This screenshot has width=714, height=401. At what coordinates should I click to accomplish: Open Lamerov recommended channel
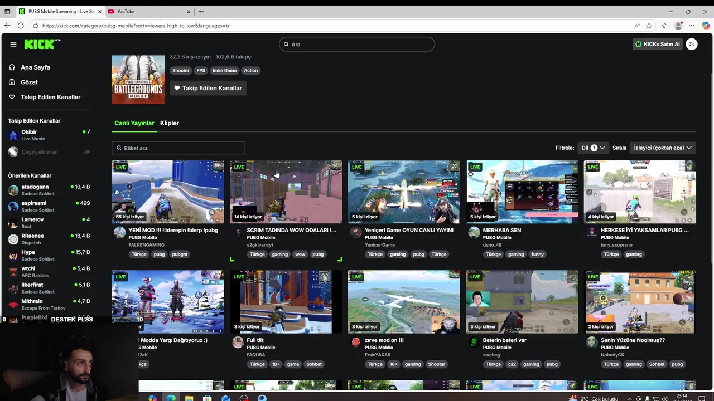[49, 223]
